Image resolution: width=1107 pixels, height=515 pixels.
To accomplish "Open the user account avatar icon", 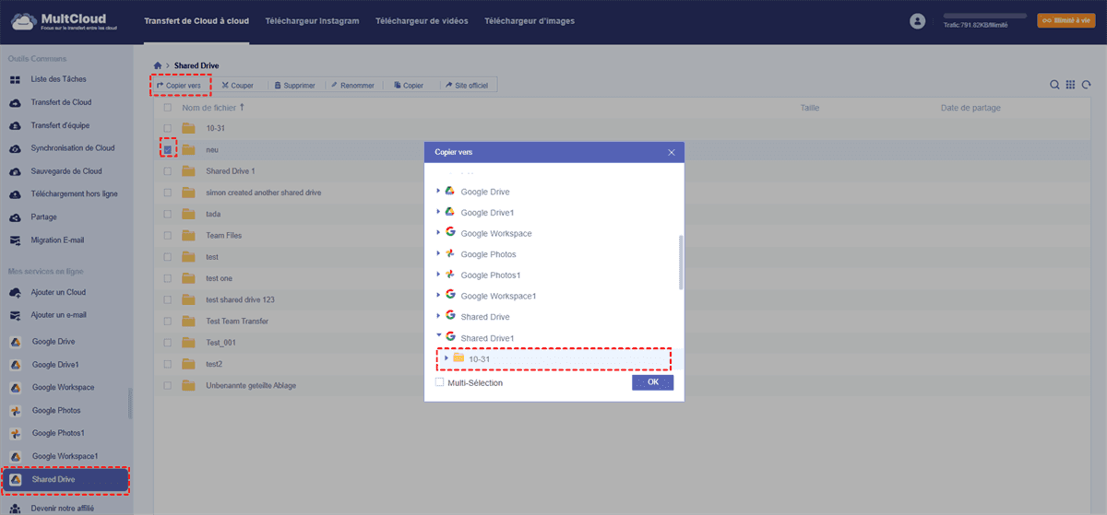I will click(x=917, y=20).
